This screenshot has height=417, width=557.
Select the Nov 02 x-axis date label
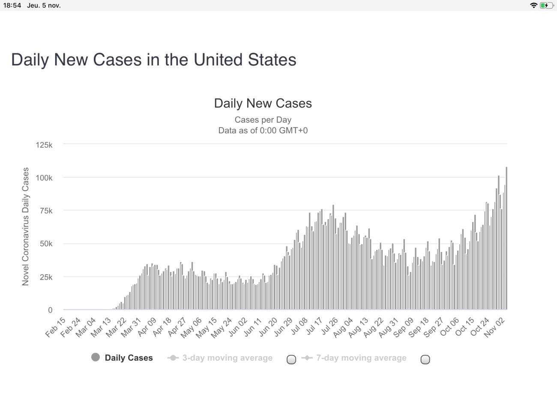495,328
